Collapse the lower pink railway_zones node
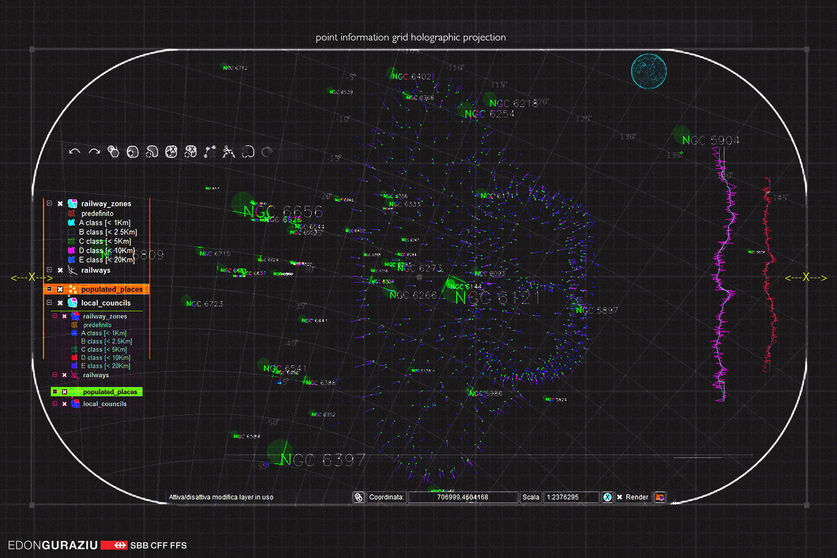The image size is (837, 558). [x=55, y=316]
